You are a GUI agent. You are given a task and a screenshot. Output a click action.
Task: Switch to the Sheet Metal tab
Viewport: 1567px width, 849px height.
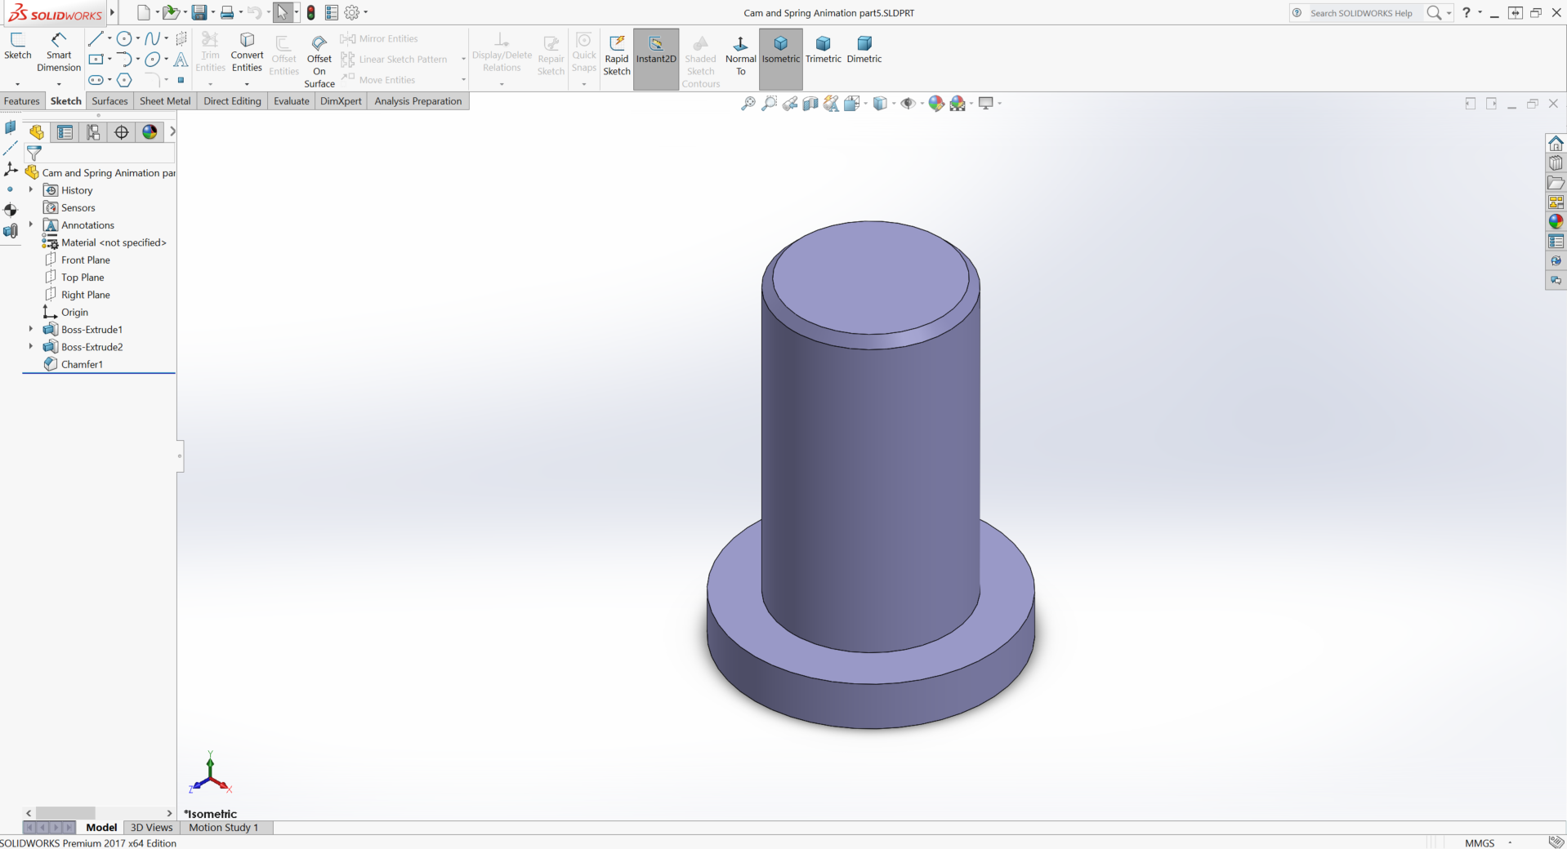coord(165,101)
